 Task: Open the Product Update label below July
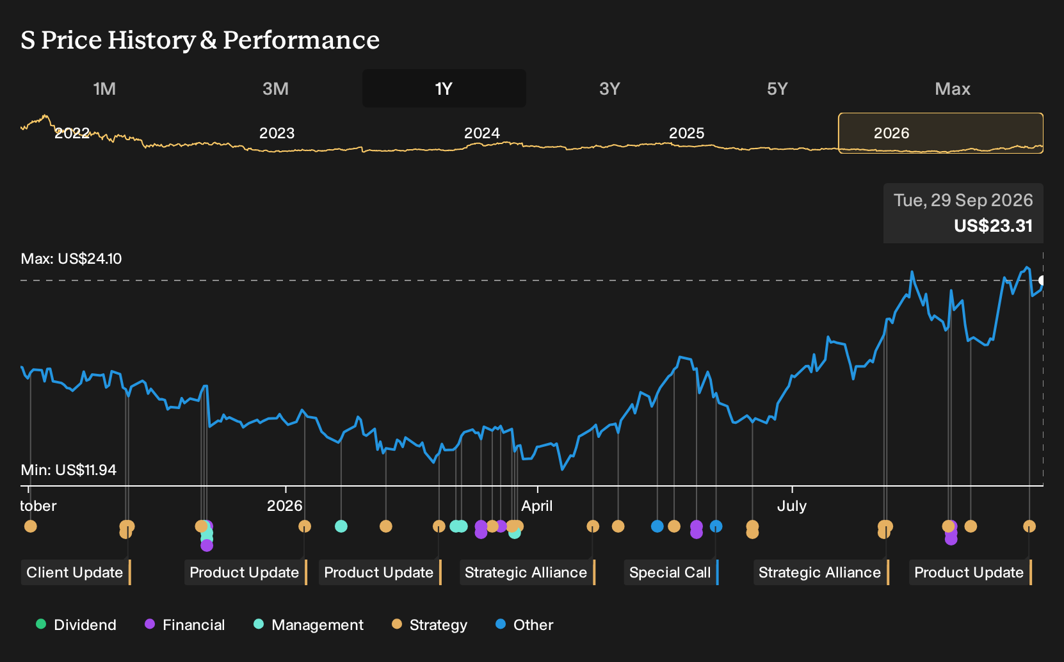970,572
